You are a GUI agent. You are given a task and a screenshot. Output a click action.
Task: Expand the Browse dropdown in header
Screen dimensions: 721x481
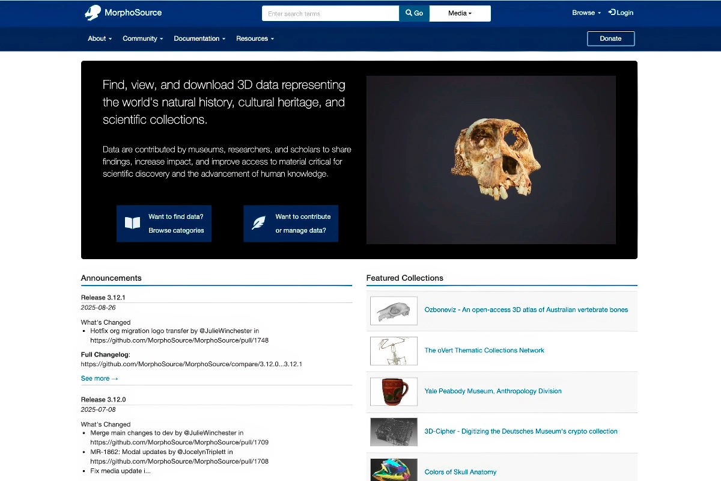[586, 13]
